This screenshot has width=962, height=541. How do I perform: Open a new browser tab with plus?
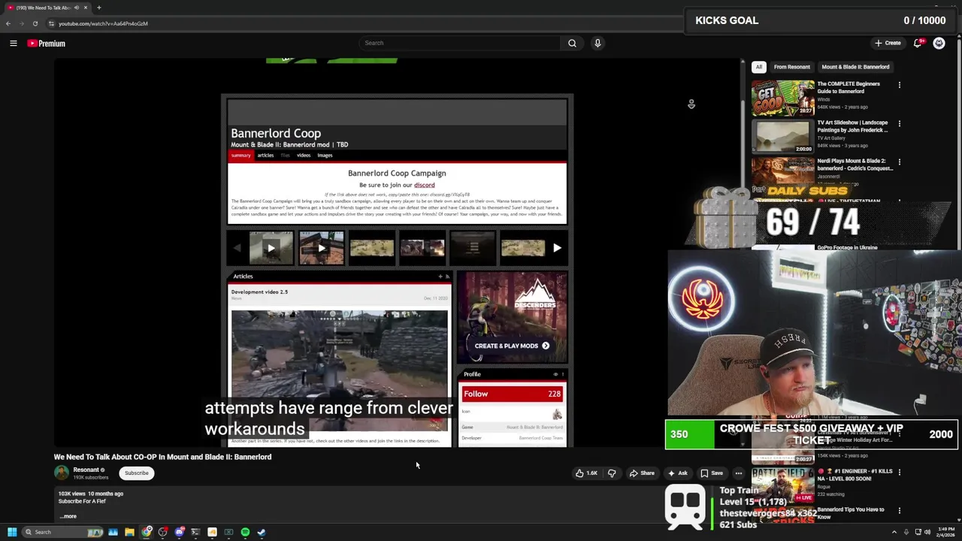[98, 8]
